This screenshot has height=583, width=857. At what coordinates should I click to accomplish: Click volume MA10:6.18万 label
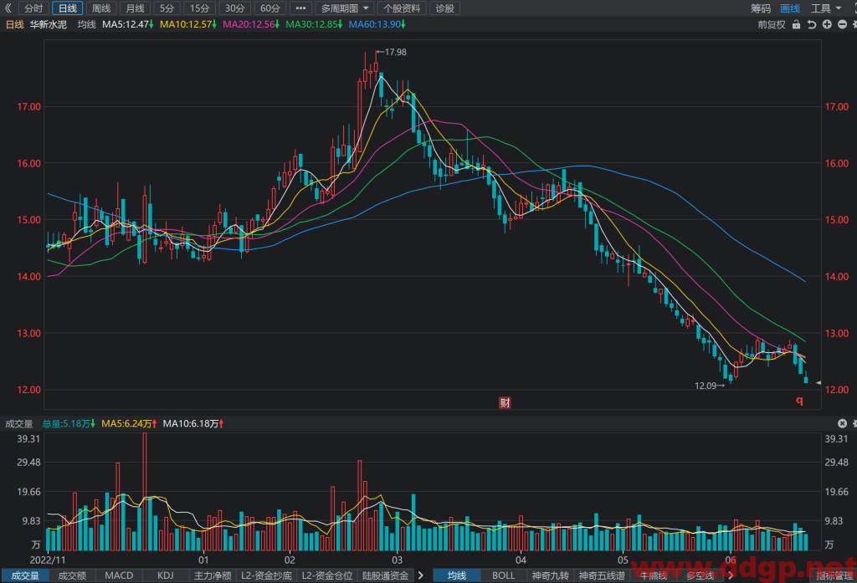(193, 424)
